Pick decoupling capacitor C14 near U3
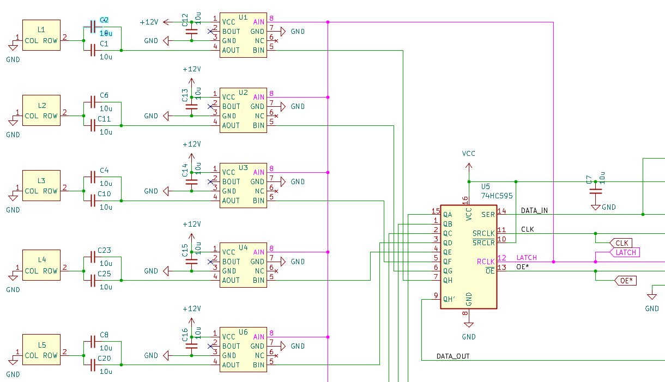665x382 pixels. tap(191, 181)
